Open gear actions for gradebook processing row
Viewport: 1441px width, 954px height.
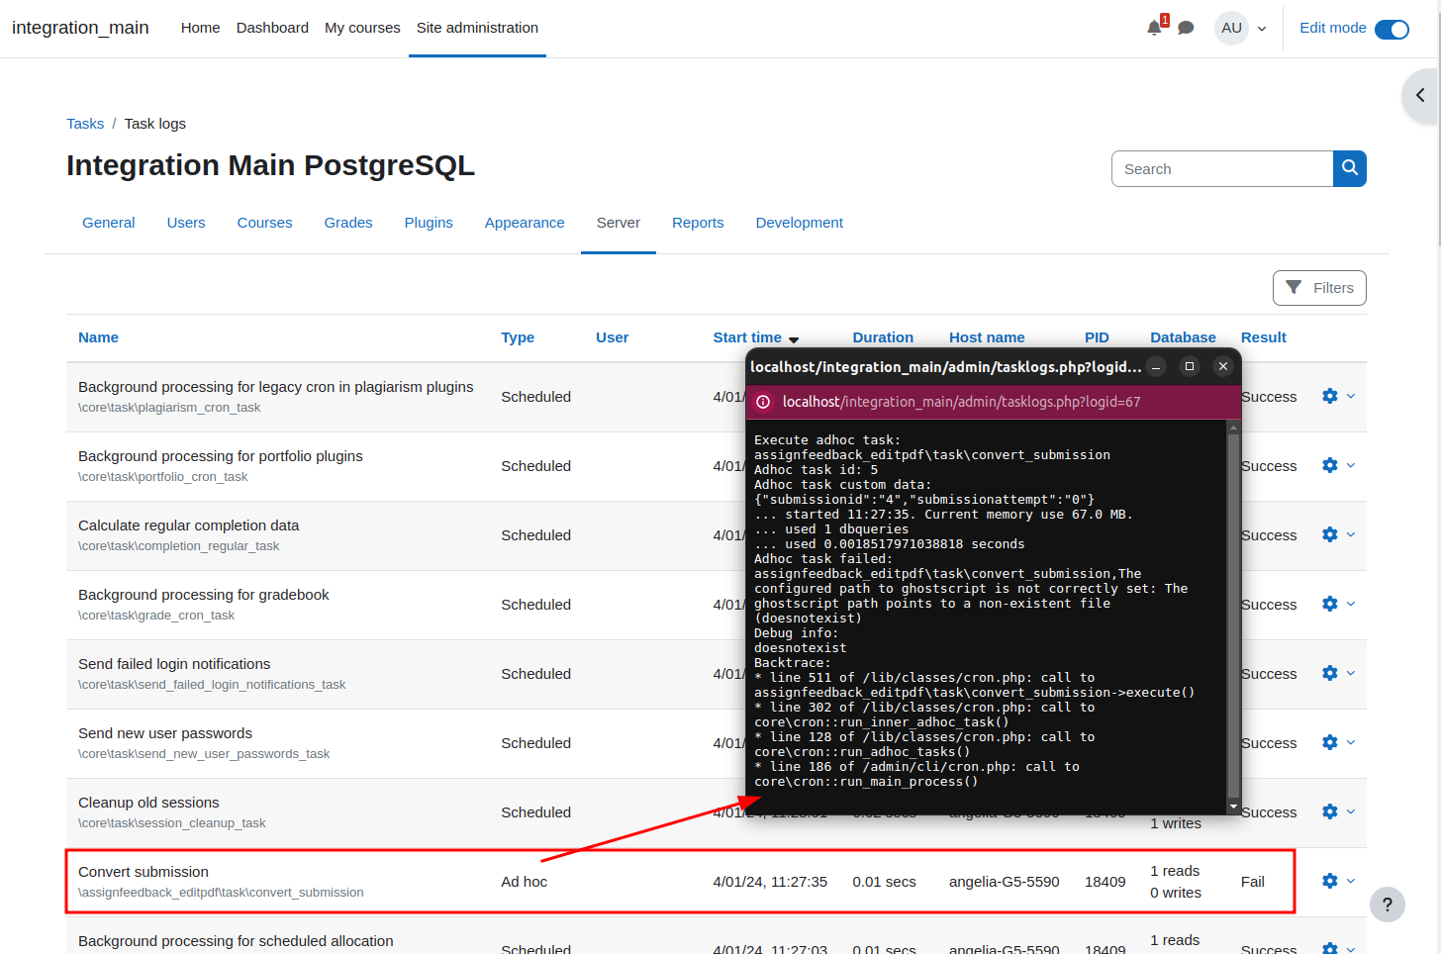[1330, 604]
